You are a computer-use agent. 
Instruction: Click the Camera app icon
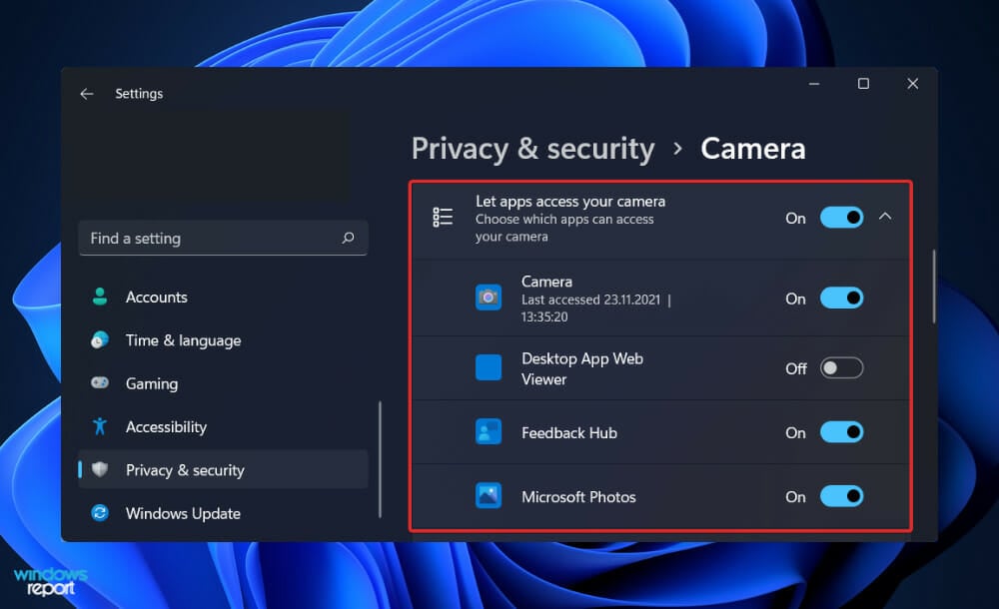click(x=489, y=297)
